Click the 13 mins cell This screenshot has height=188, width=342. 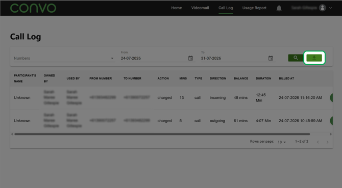[182, 98]
